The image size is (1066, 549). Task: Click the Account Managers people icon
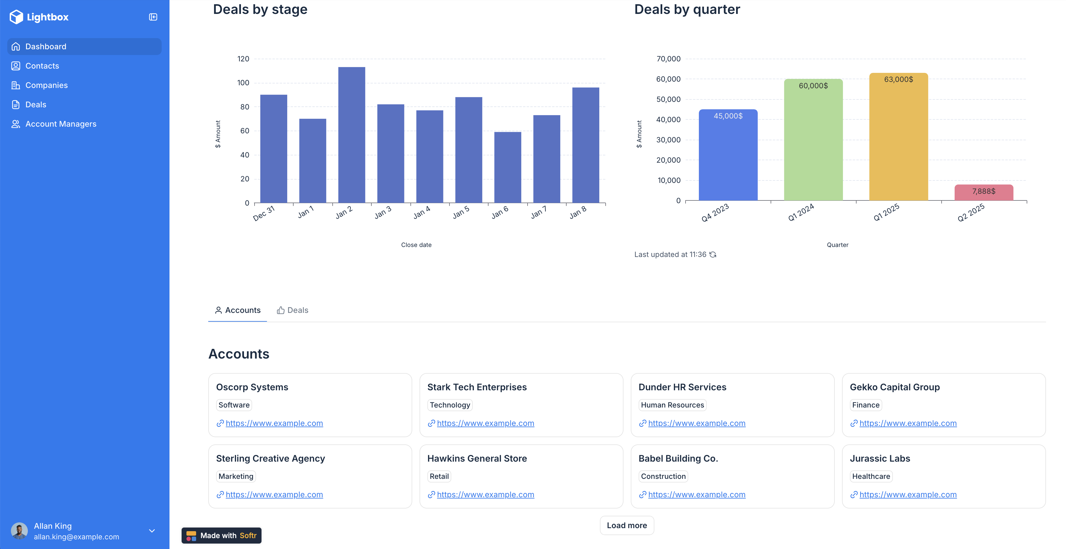click(16, 124)
